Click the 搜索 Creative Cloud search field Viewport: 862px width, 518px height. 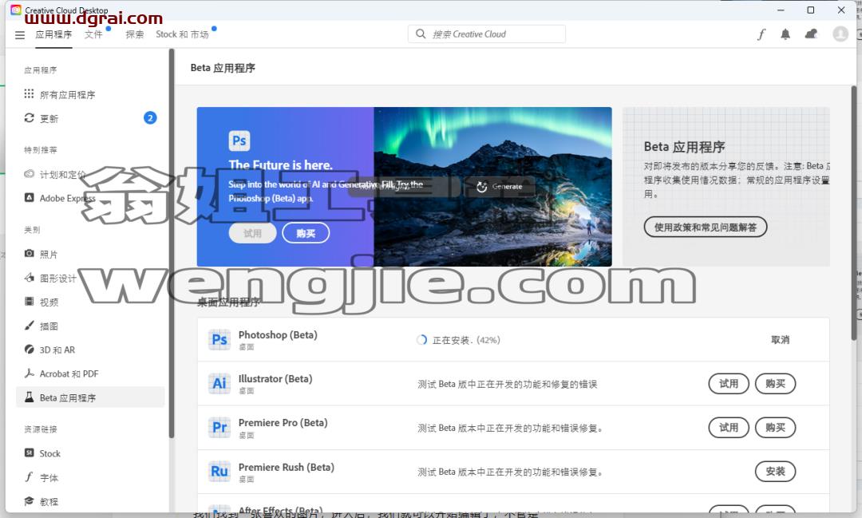[487, 34]
